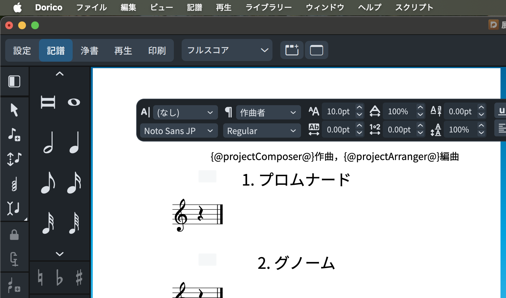Open the フルスコア layout dropdown

(x=227, y=50)
